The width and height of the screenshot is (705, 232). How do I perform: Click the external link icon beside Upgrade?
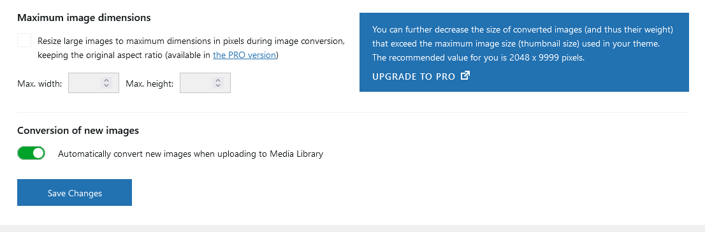point(465,76)
